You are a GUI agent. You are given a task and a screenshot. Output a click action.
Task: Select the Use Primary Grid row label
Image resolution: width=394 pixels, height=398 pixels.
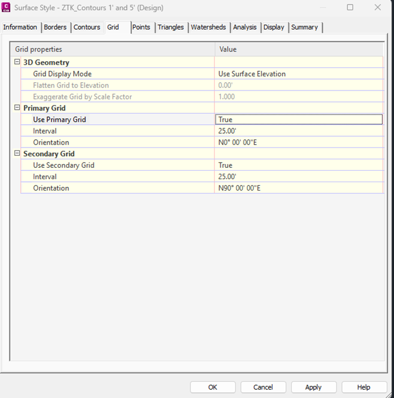(x=60, y=119)
